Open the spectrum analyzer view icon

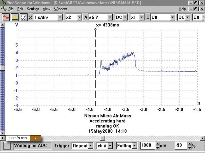coord(15,17)
